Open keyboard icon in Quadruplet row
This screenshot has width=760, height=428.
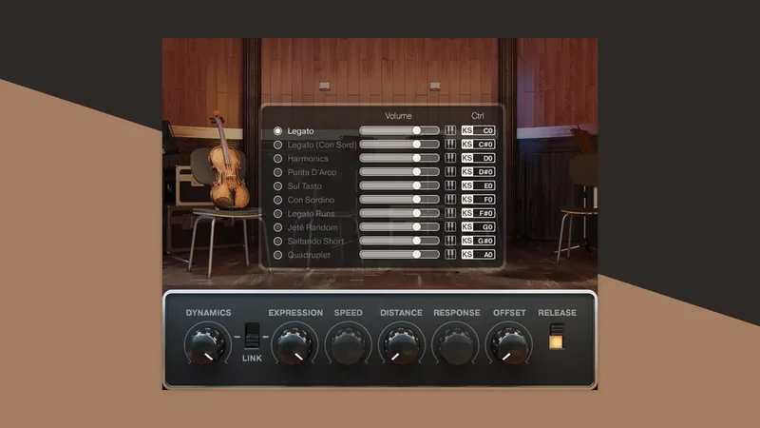point(450,254)
